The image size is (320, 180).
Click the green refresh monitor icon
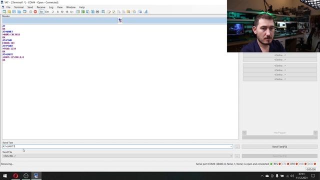pyautogui.click(x=83, y=11)
